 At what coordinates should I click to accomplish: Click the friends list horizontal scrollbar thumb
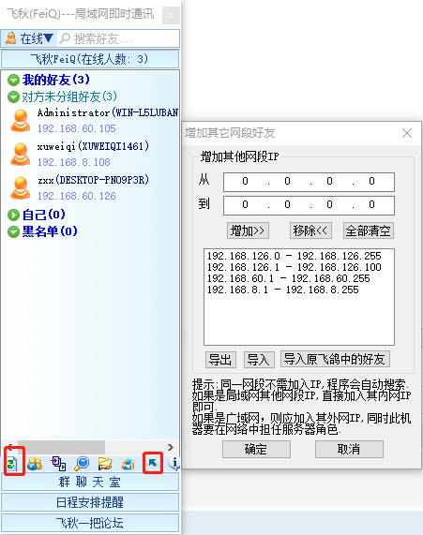pyautogui.click(x=61, y=447)
